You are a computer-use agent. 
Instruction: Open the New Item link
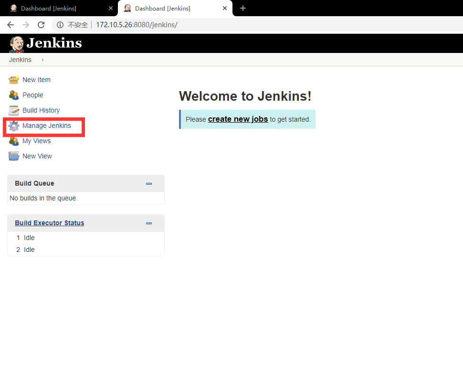coord(37,80)
